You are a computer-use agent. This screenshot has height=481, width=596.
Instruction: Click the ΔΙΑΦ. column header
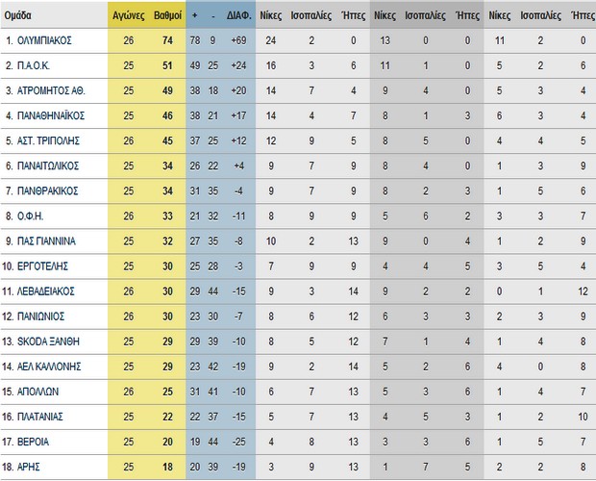pyautogui.click(x=240, y=16)
